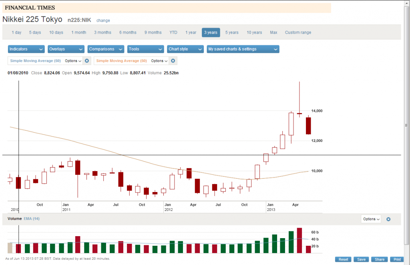This screenshot has width=410, height=265.
Task: Open the Custom range option
Action: [298, 32]
